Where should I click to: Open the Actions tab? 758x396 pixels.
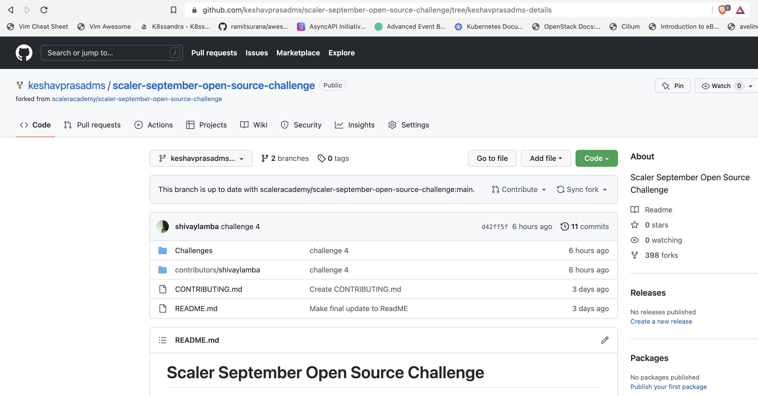(x=154, y=125)
